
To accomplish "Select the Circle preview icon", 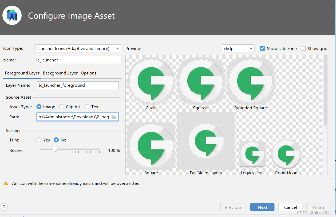I will [x=151, y=81].
